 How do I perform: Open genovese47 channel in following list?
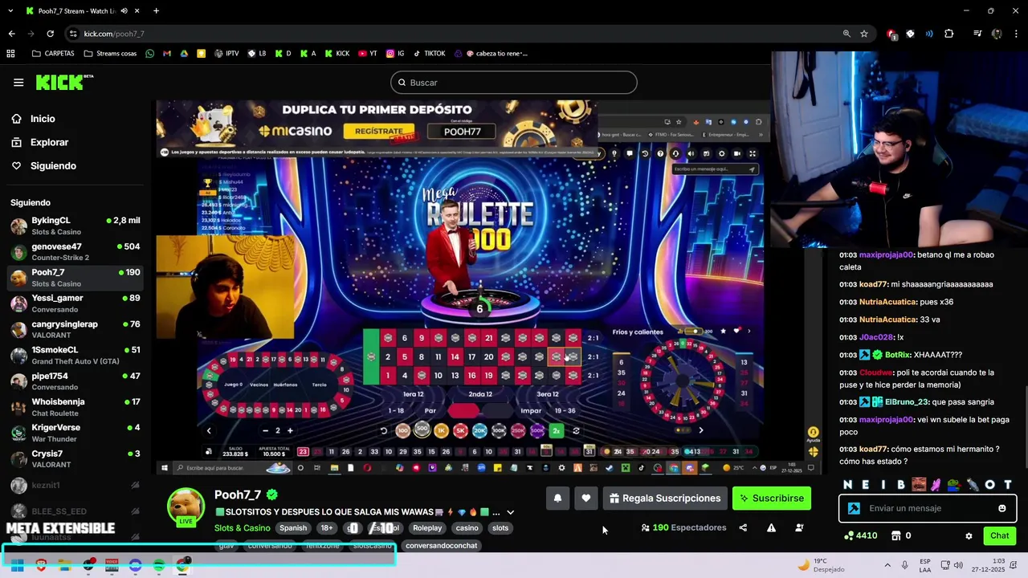[75, 252]
